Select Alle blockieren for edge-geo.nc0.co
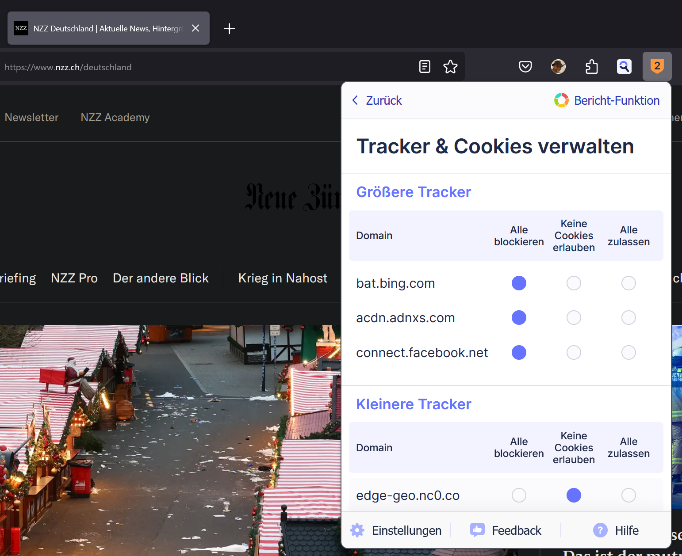 pos(519,495)
